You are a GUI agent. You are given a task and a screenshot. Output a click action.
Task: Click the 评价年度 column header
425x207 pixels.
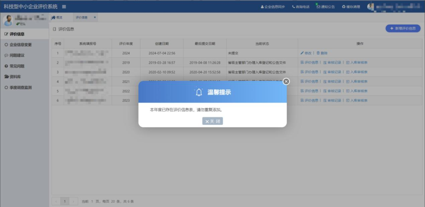pos(126,44)
